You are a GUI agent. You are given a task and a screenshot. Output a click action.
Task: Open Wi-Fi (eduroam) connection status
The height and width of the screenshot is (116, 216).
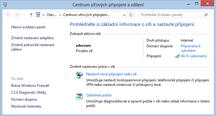pyautogui.click(x=194, y=56)
